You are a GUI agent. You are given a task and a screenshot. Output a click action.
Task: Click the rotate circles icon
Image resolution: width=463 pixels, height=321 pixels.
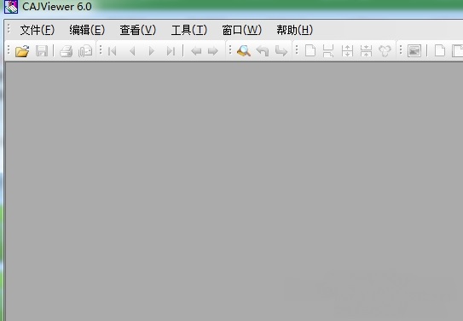click(385, 51)
